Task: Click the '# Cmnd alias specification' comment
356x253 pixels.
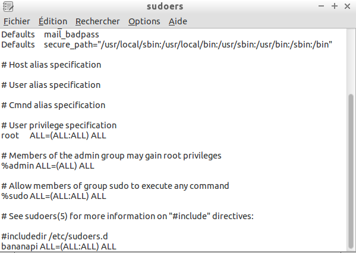Action: click(53, 105)
